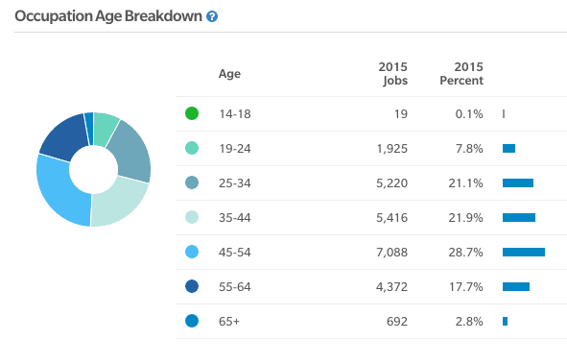Viewport: 567px width, 364px height.
Task: Select the light blue 45-54 legend dot
Action: click(192, 252)
